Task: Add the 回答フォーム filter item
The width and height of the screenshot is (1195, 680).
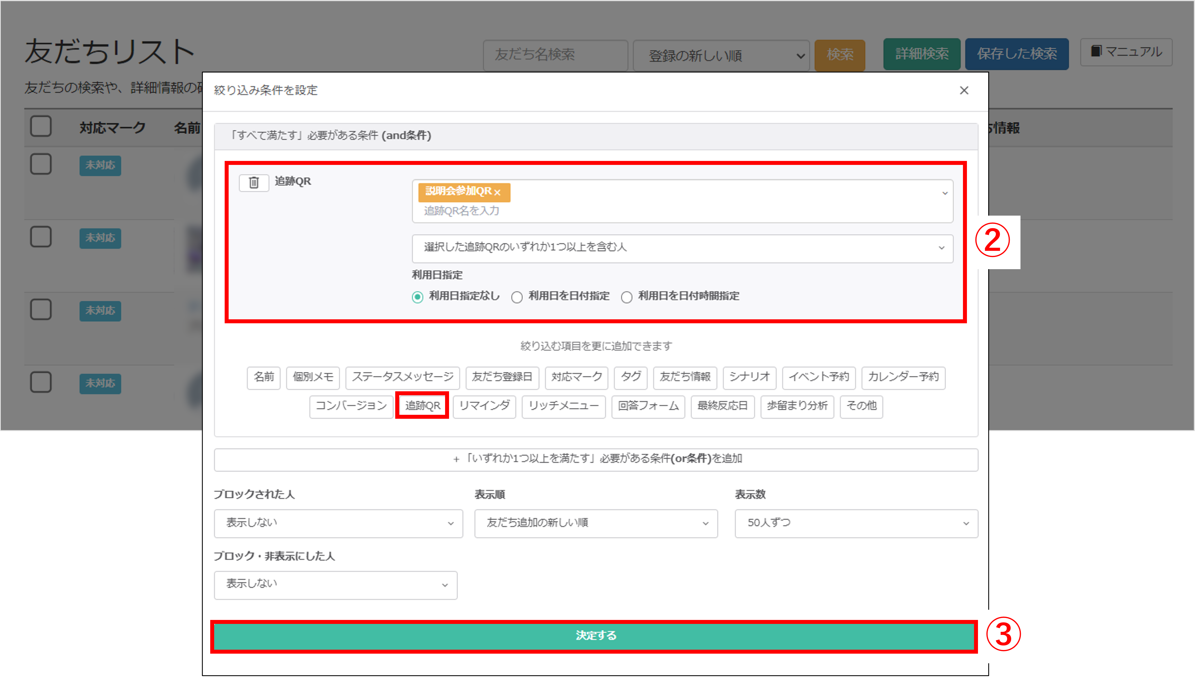Action: tap(648, 406)
